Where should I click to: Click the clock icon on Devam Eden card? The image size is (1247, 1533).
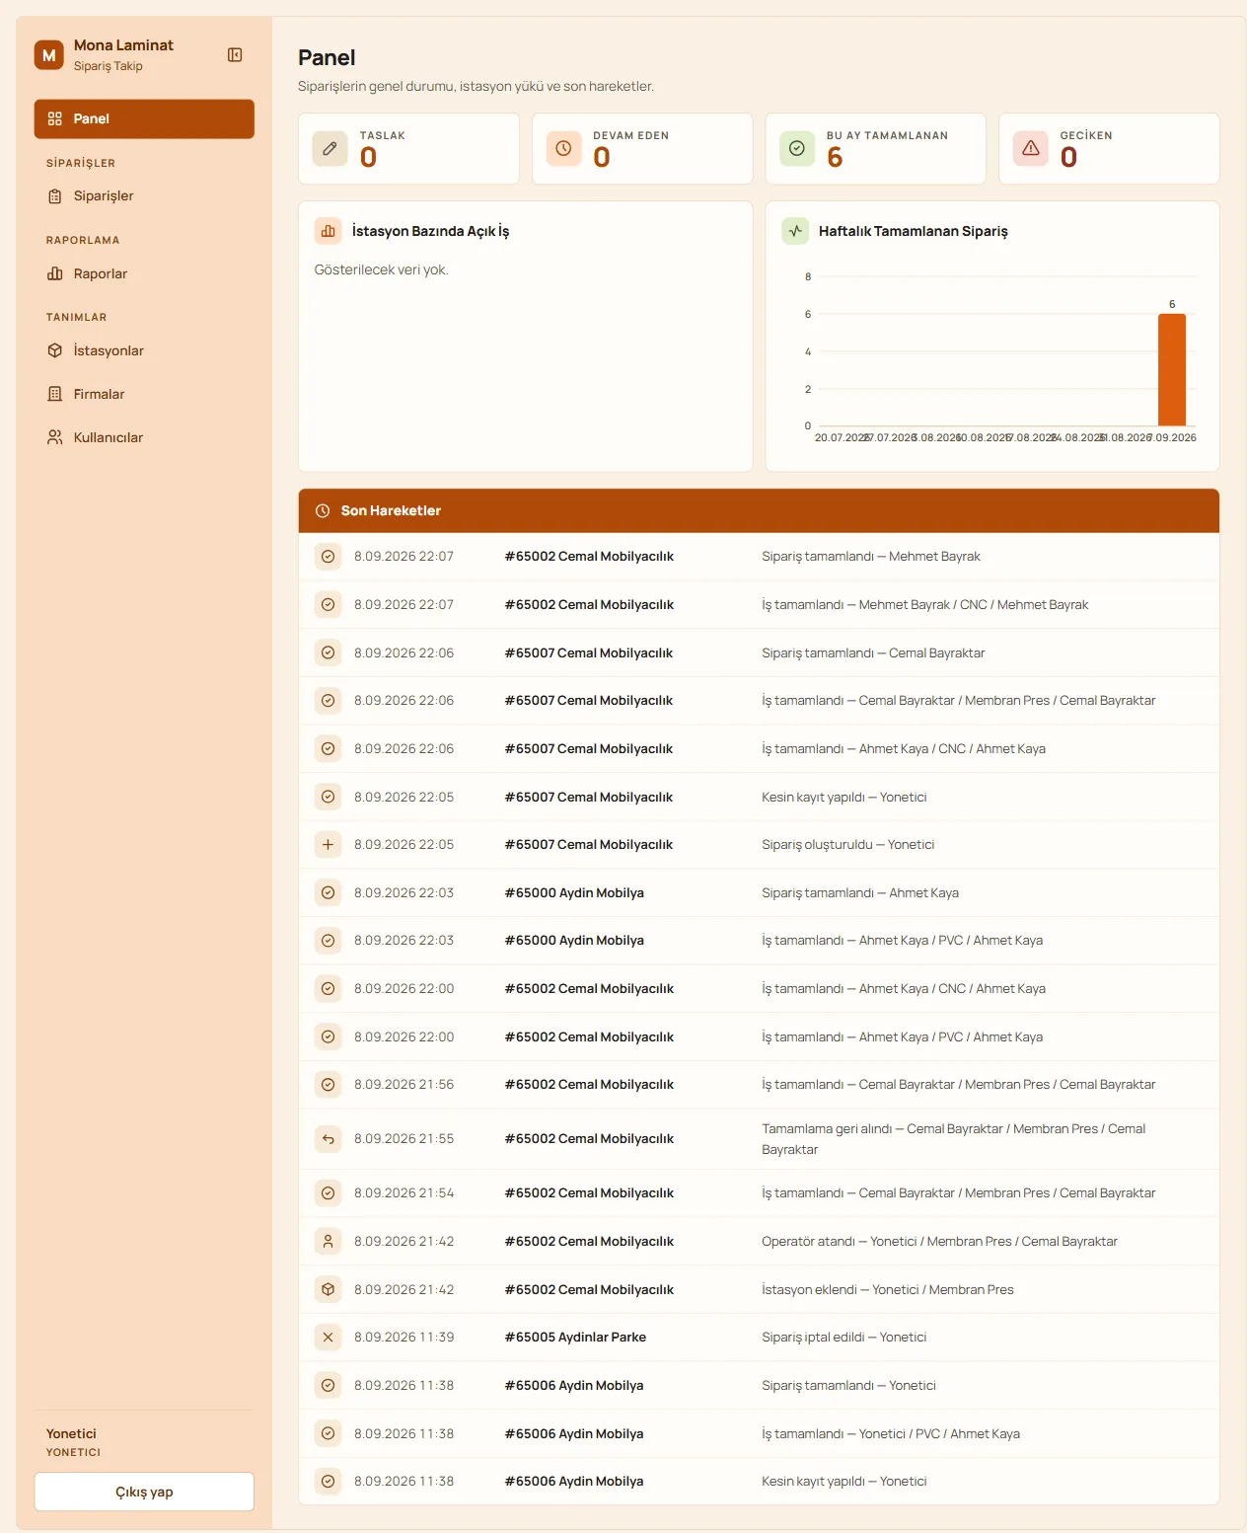[x=563, y=148]
